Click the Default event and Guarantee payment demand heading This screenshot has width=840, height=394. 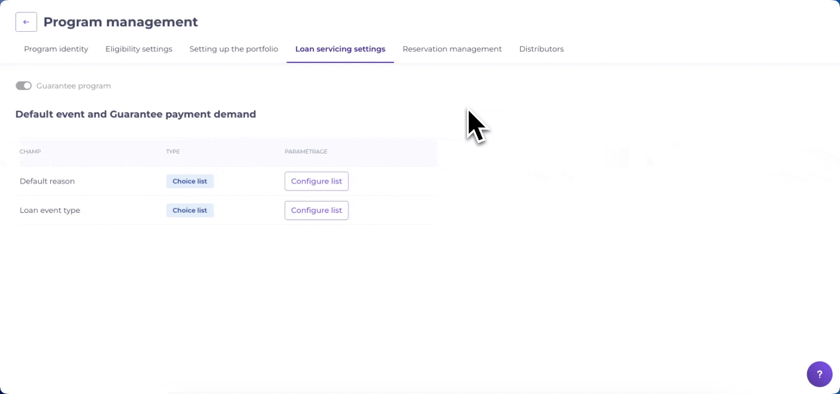tap(136, 114)
